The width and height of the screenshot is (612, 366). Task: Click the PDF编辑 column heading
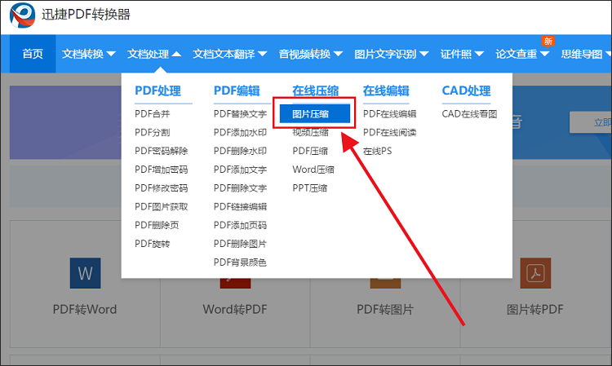pos(237,90)
